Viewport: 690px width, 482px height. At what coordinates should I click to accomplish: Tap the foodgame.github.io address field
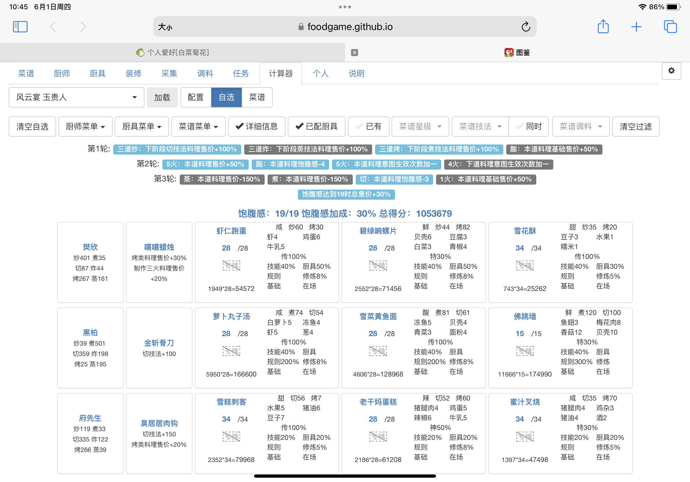(x=345, y=27)
